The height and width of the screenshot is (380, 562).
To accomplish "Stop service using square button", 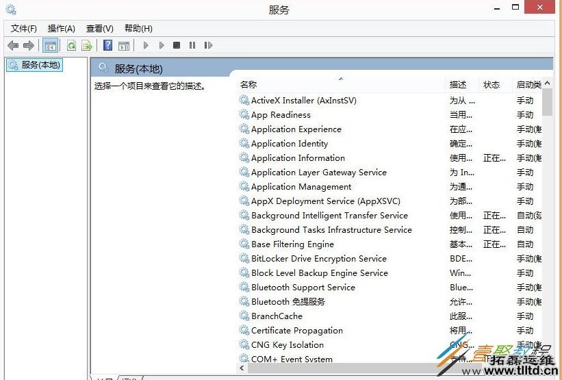I will [x=177, y=45].
